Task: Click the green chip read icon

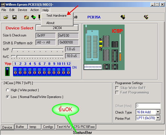Action: click(x=33, y=17)
